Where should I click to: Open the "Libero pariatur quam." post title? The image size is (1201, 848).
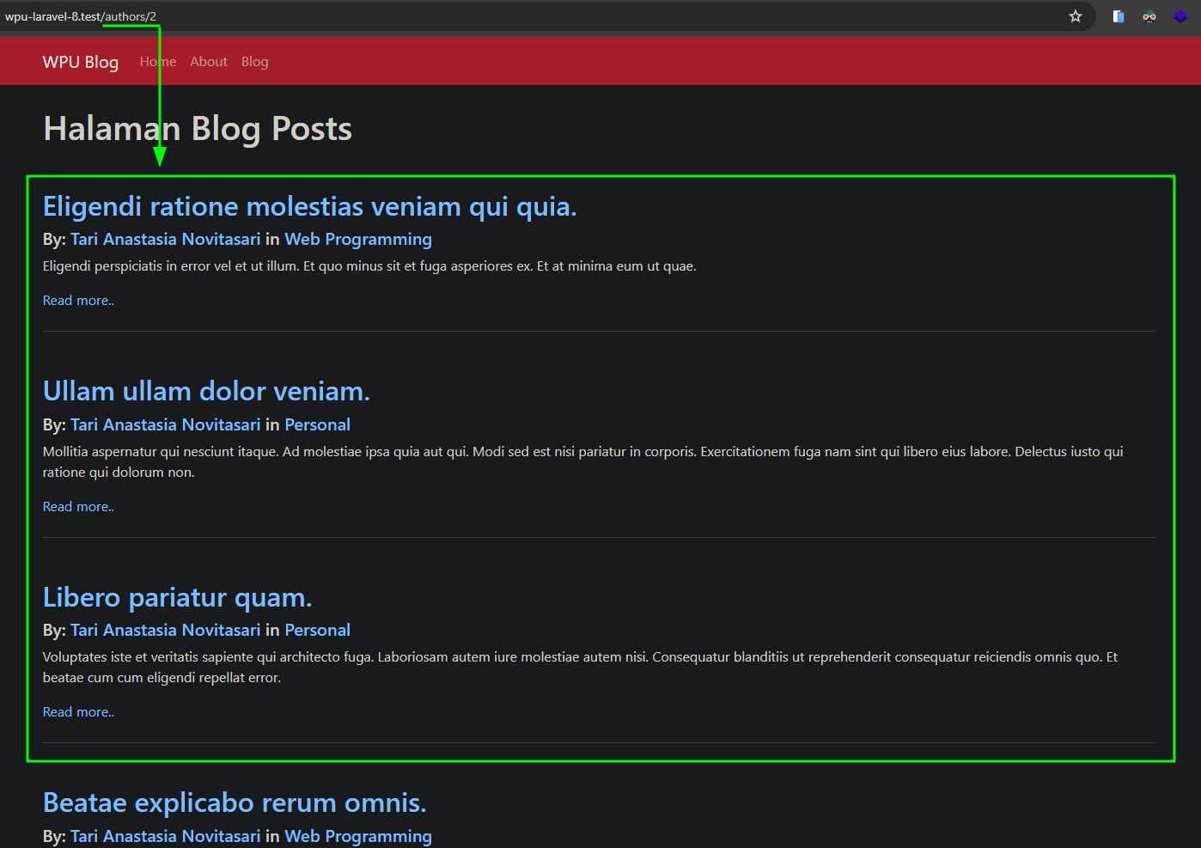tap(177, 598)
